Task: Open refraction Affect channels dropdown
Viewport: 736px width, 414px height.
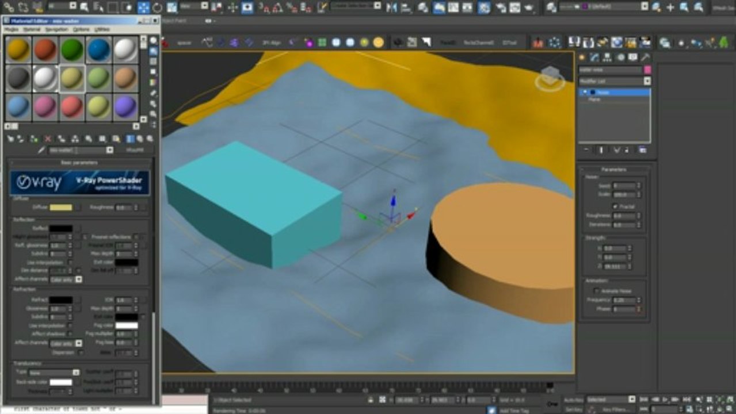Action: (66, 343)
